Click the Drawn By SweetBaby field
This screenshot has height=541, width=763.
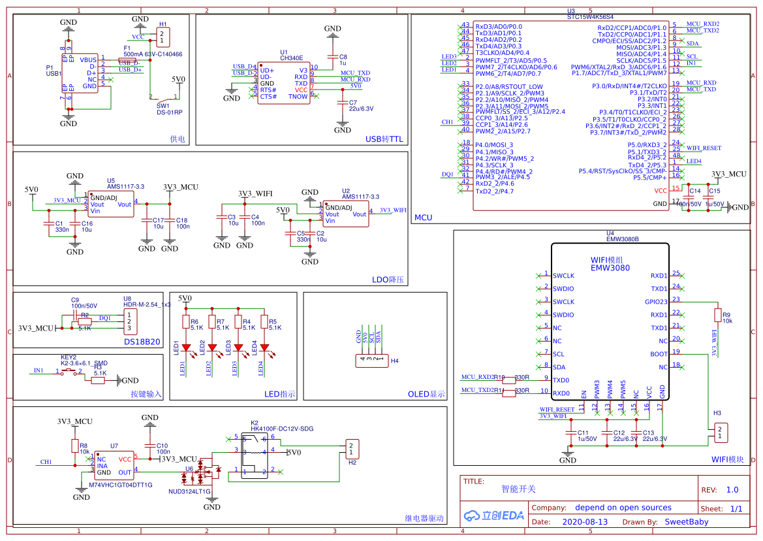(686, 522)
